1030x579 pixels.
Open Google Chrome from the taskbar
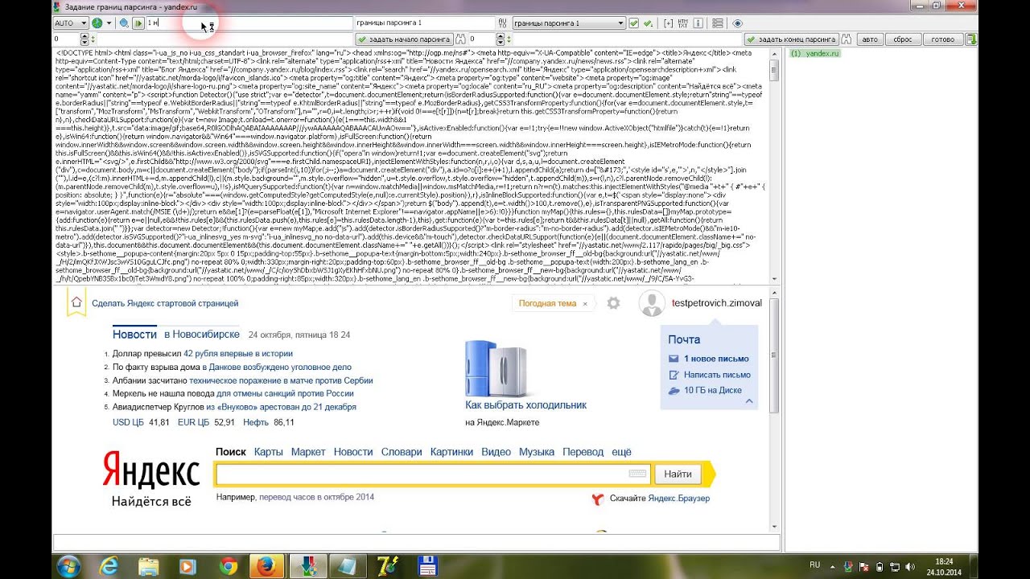pos(228,566)
